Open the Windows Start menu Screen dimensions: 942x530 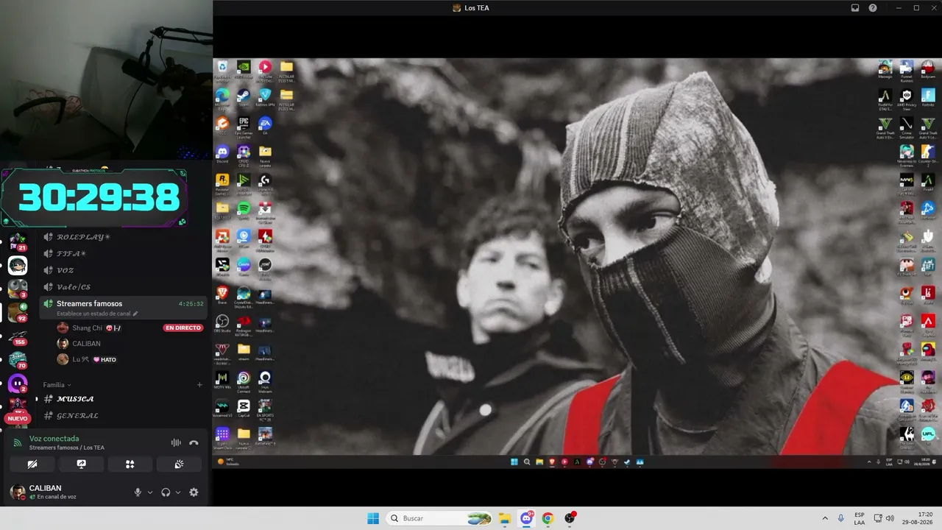[373, 518]
